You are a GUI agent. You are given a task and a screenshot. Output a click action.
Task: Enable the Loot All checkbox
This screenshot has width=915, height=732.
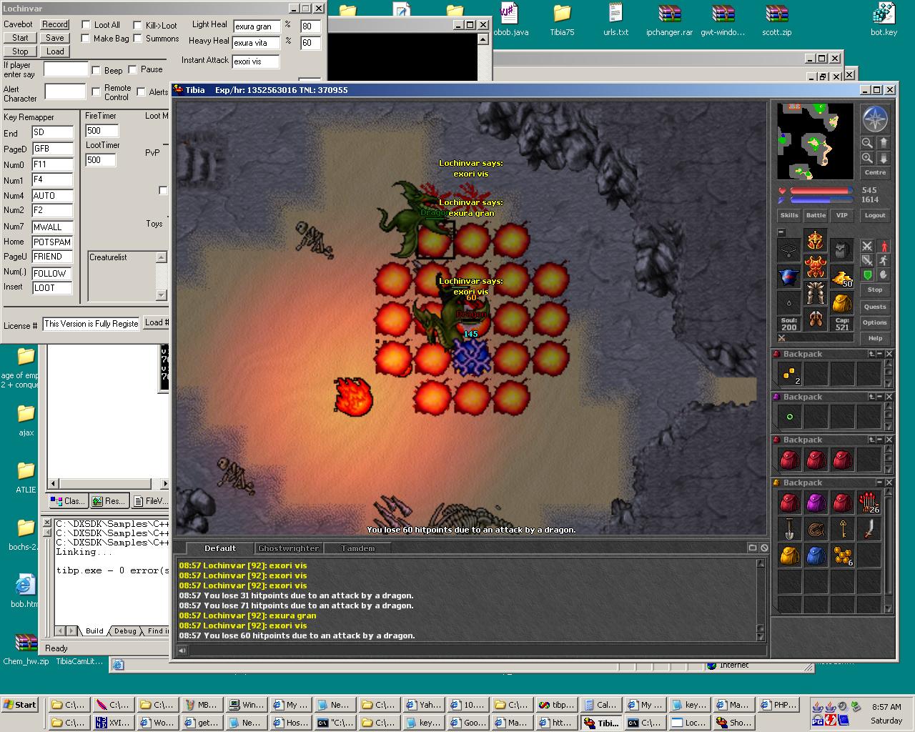(86, 25)
